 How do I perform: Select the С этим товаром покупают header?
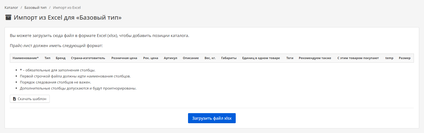pyautogui.click(x=358, y=58)
